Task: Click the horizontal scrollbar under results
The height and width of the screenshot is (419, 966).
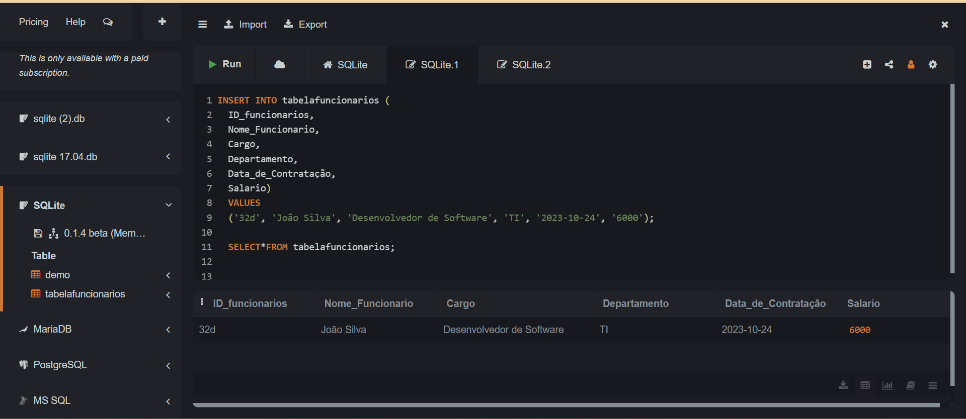Action: click(566, 405)
